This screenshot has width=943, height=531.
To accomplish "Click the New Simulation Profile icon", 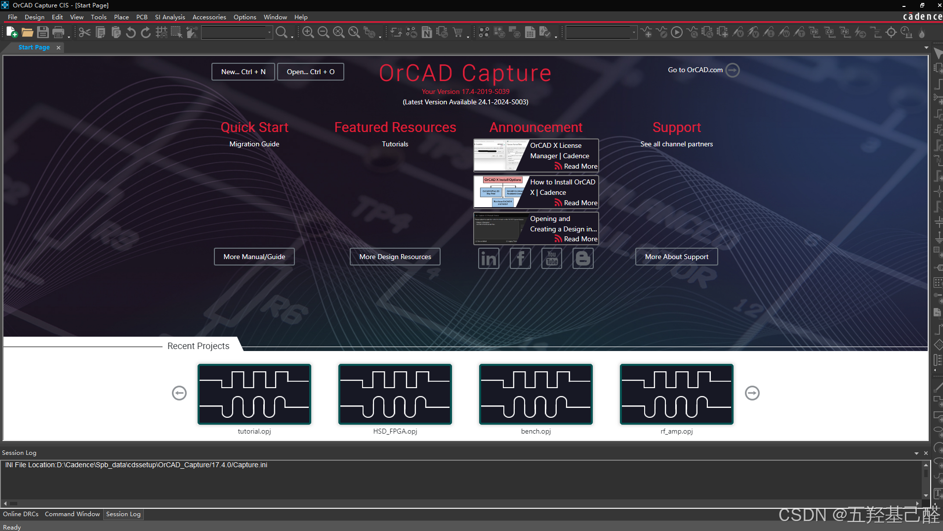I will coord(646,33).
